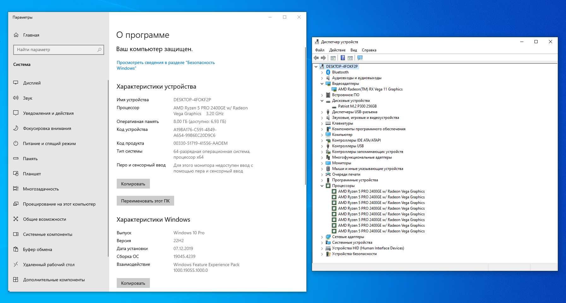Image resolution: width=566 pixels, height=303 pixels.
Task: Click the home icon next to Главная
Action: coord(16,35)
